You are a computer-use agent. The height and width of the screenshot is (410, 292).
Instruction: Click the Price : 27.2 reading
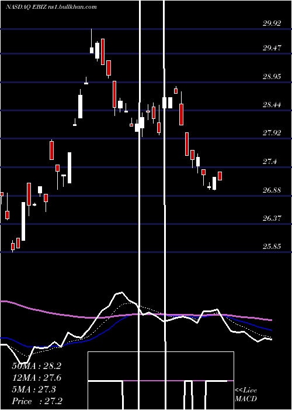coord(37,401)
